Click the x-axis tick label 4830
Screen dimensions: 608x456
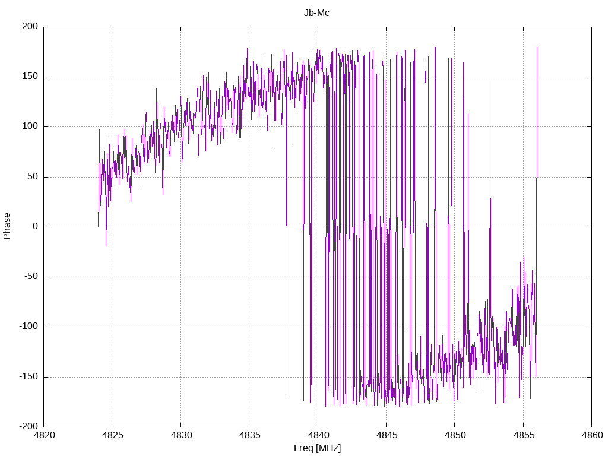point(181,435)
